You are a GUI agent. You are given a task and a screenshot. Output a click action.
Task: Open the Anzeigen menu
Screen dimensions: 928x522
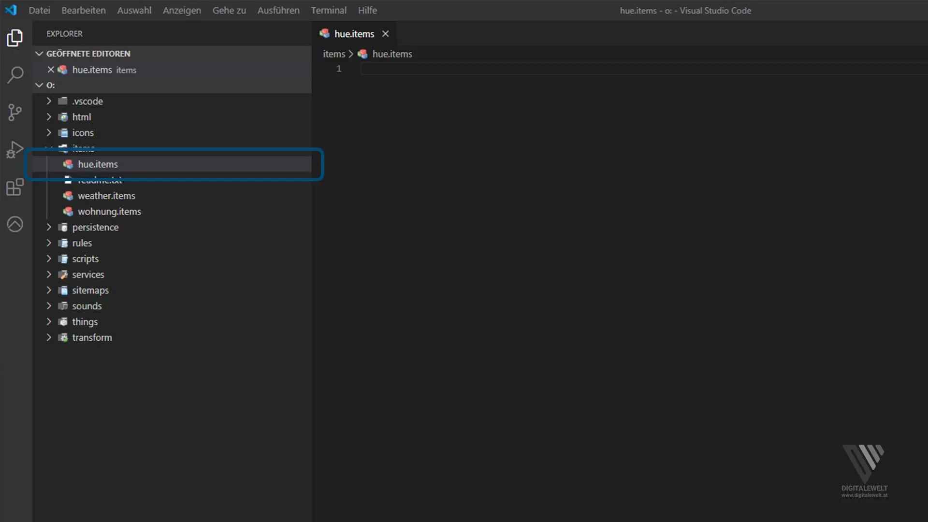(182, 10)
